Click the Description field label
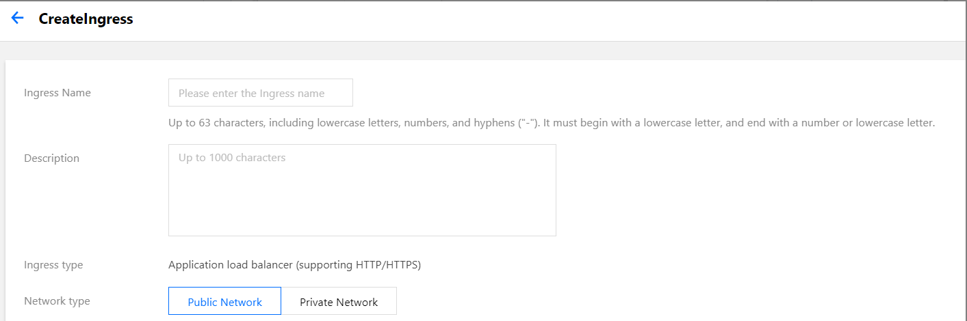The width and height of the screenshot is (967, 321). (x=51, y=158)
